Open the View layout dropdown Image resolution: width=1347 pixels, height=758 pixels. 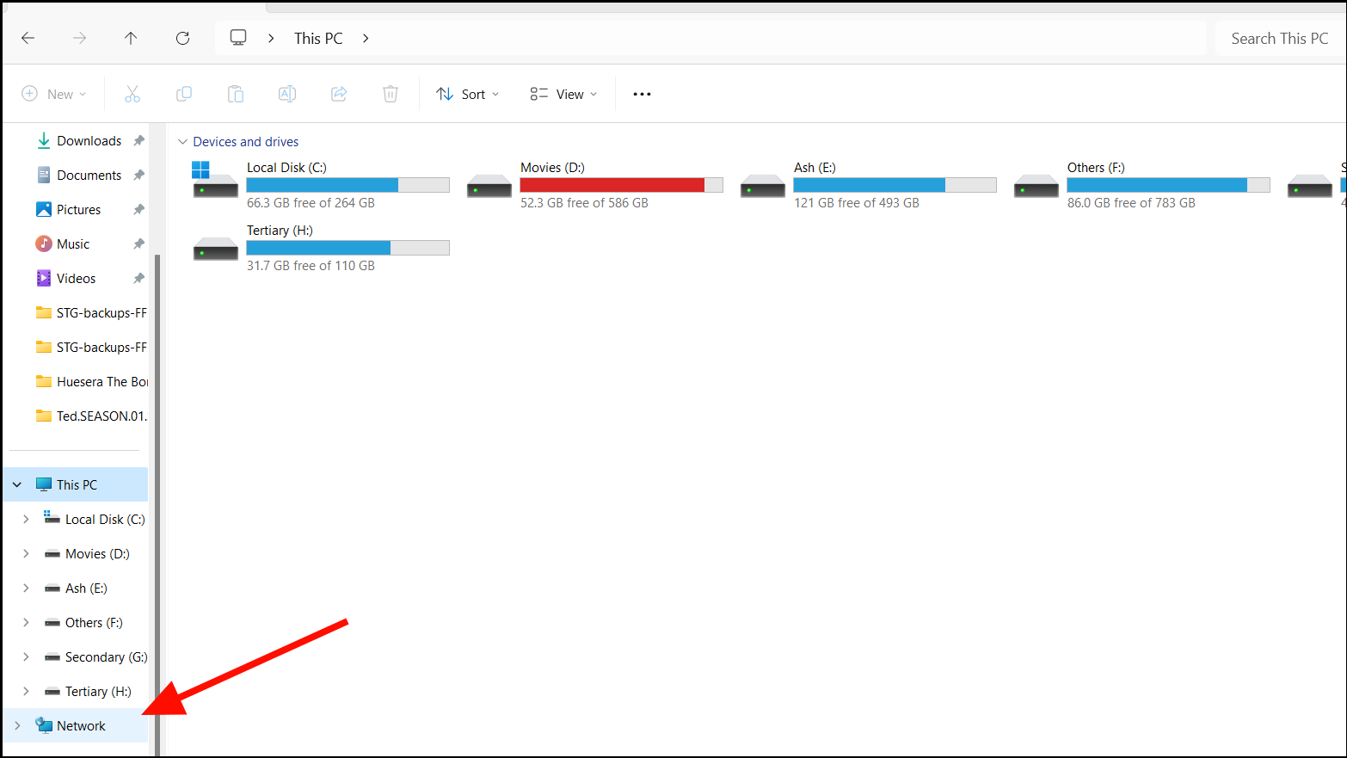[x=563, y=94]
